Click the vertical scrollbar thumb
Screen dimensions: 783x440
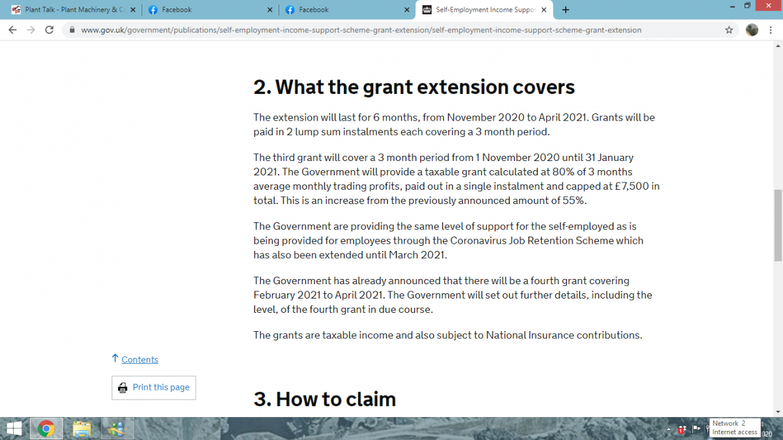(777, 225)
